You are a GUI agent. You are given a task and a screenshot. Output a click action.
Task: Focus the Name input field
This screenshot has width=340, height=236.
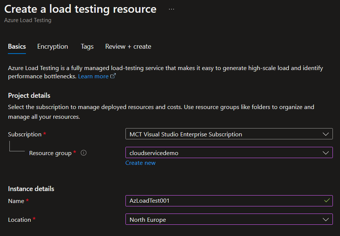tap(229, 200)
